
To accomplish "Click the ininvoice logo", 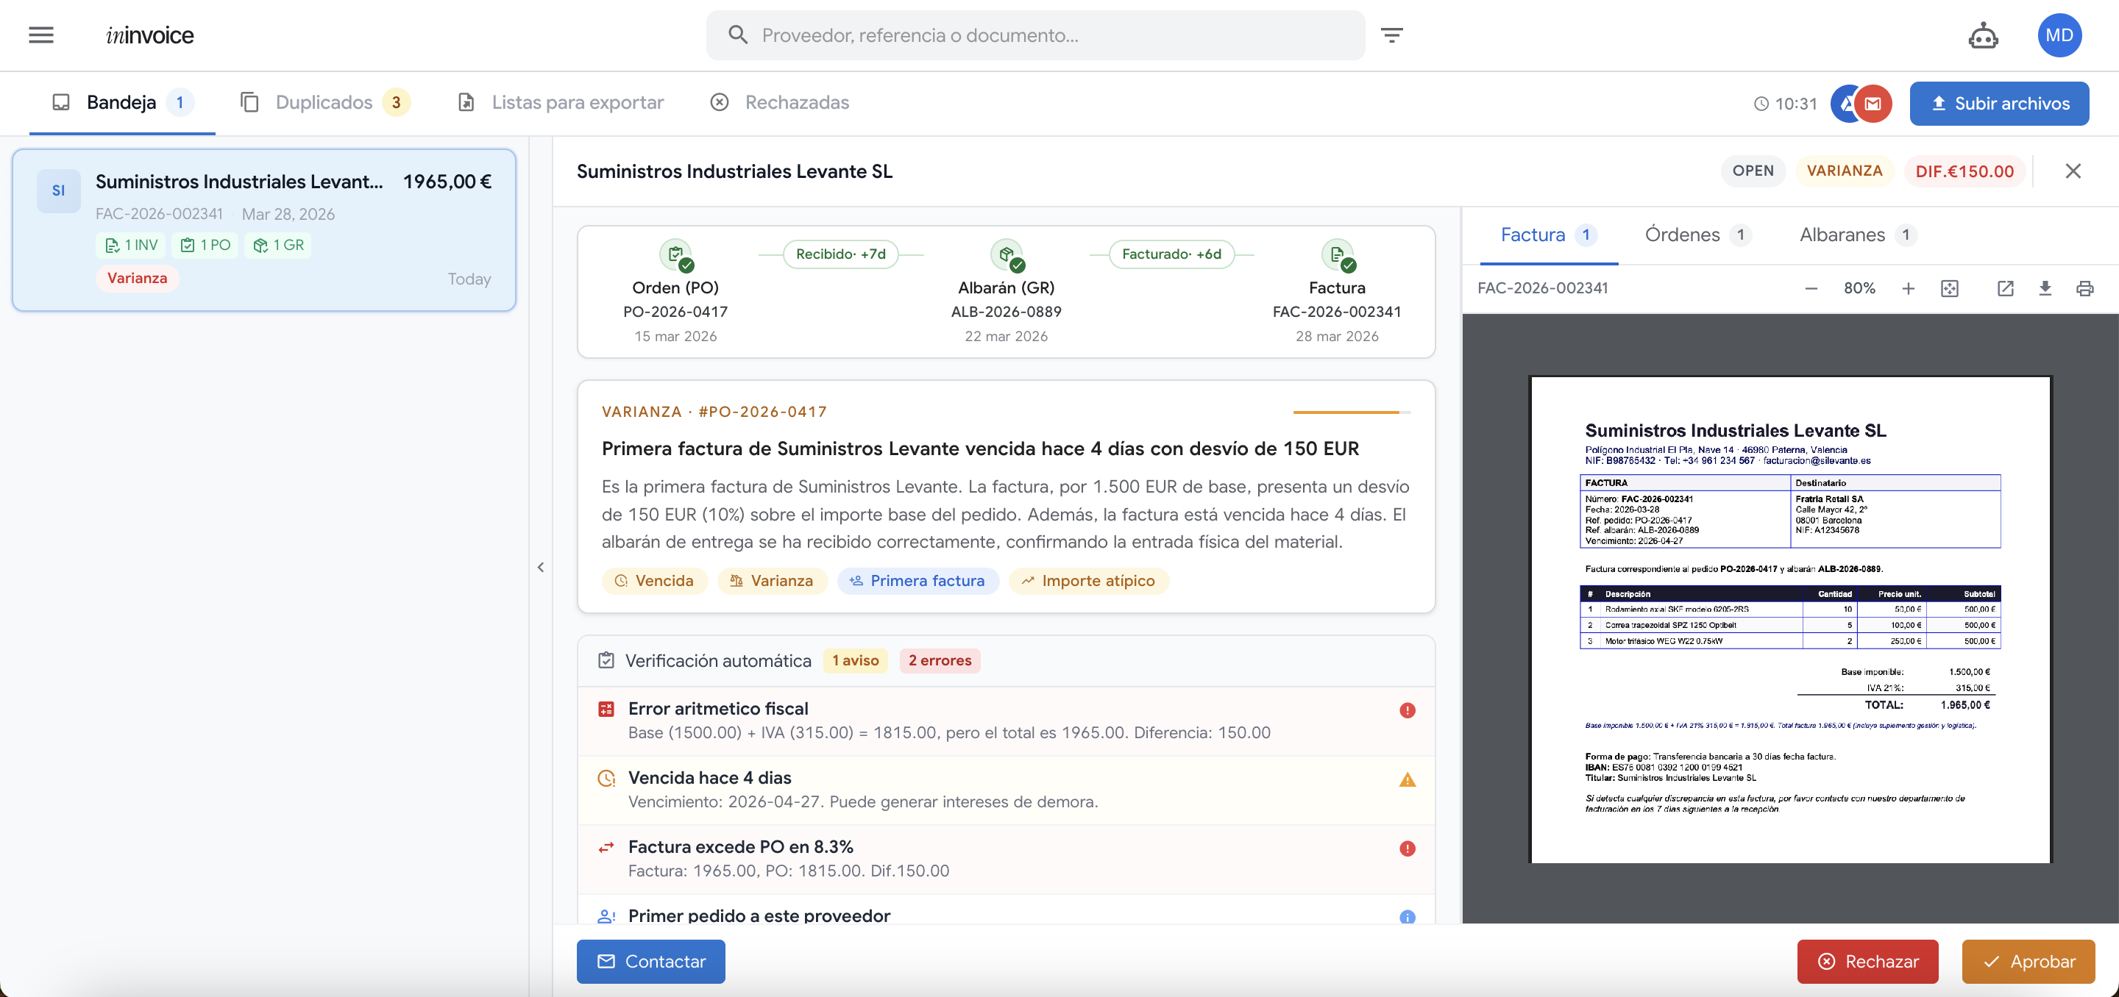I will coord(149,35).
